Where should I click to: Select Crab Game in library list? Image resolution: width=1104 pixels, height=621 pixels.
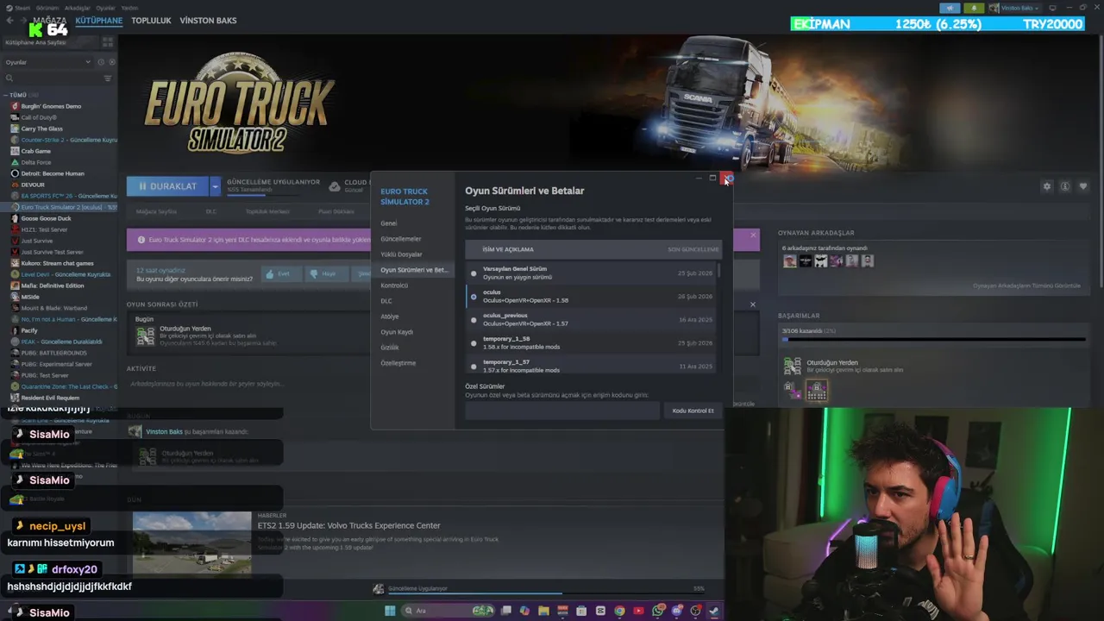[x=35, y=151]
